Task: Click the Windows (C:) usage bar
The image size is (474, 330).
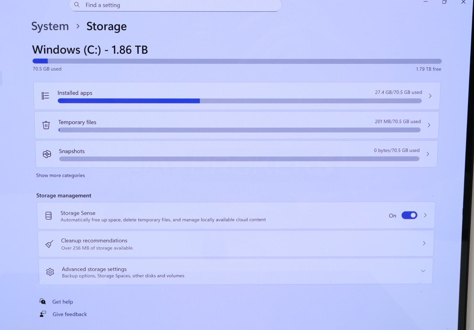Action: coord(237,61)
